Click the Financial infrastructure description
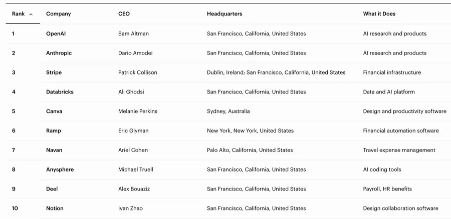451x219 pixels. [392, 72]
